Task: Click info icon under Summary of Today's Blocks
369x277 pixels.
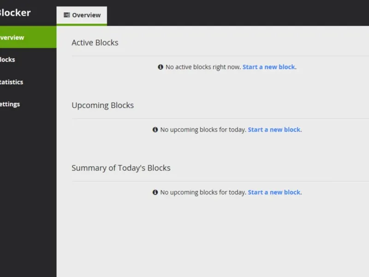Action: [x=155, y=193]
